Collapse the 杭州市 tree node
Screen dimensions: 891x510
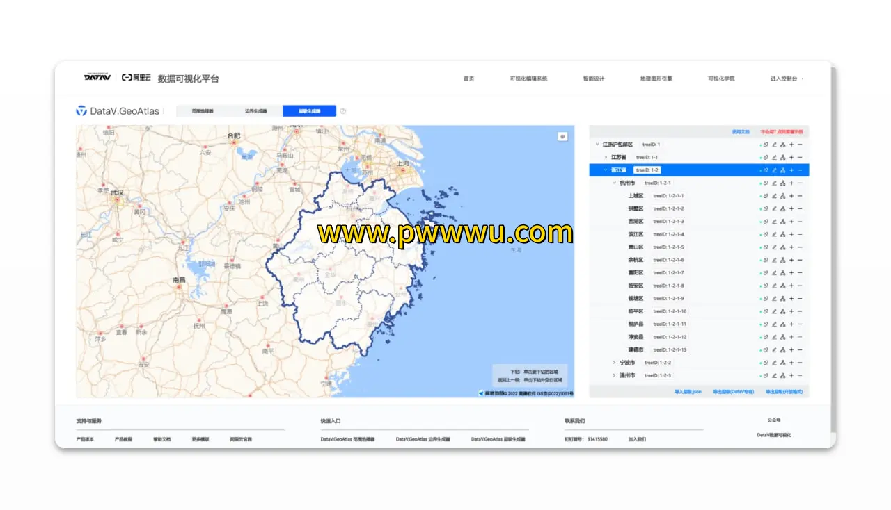tap(614, 183)
